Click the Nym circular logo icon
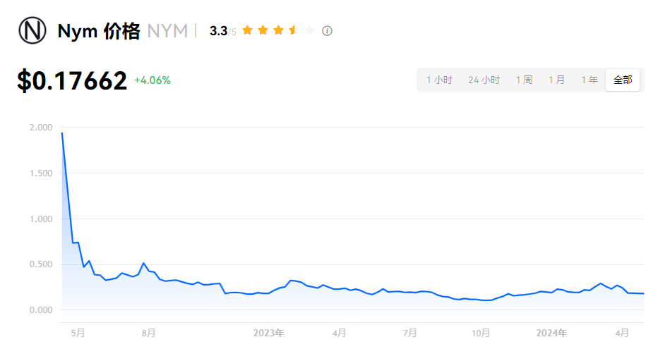Screen dimensions: 646x349 pos(32,31)
